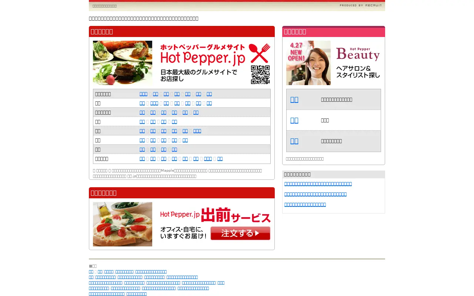Click the pizza photo thumbnail

tap(123, 224)
